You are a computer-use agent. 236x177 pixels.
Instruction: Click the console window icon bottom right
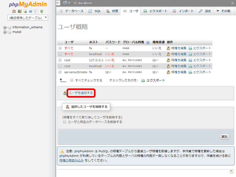231,172
